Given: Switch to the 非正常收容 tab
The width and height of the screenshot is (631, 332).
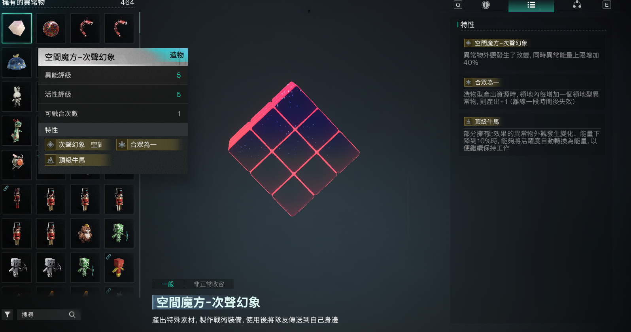Looking at the screenshot, I should (209, 284).
